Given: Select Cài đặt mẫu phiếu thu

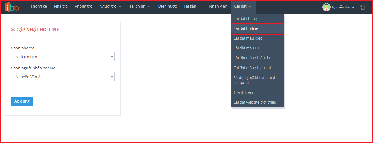Looking at the screenshot, I should [x=252, y=58].
